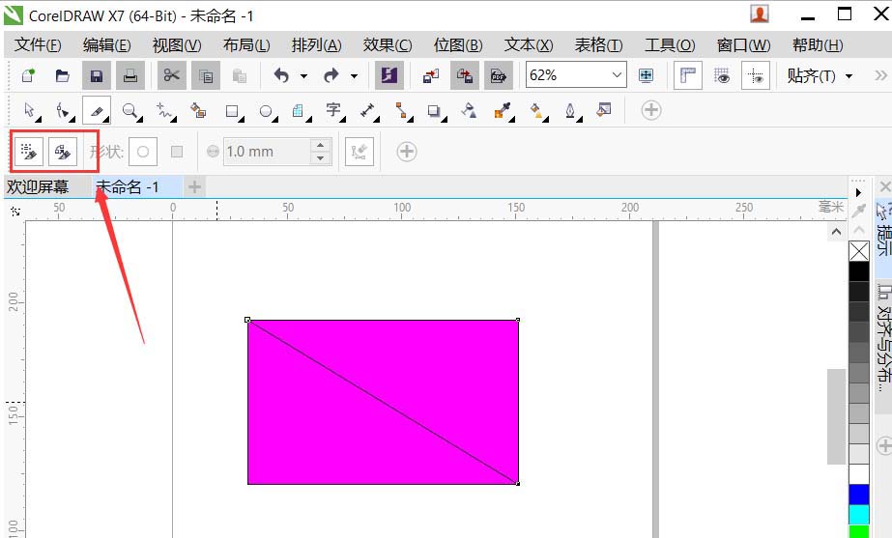Select square eraser shape
The width and height of the screenshot is (892, 538).
click(x=176, y=152)
